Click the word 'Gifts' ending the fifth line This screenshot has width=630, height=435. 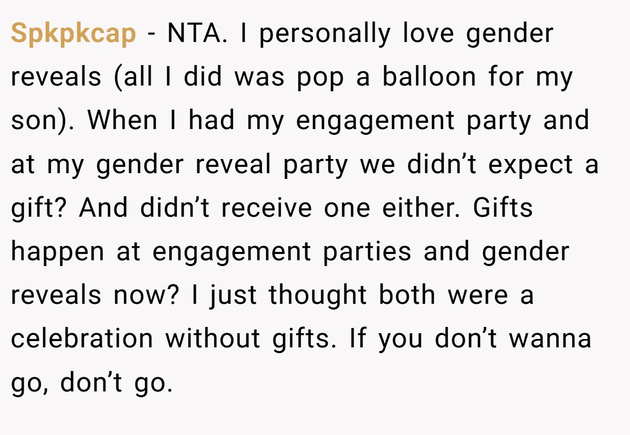(503, 208)
